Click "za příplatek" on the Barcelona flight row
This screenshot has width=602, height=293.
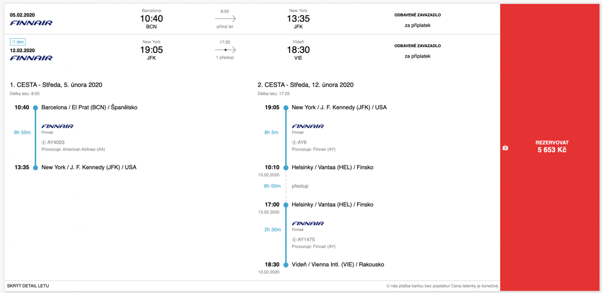point(417,25)
